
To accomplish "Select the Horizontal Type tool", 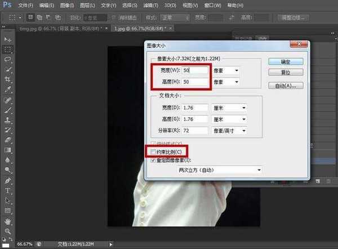I will [8, 190].
